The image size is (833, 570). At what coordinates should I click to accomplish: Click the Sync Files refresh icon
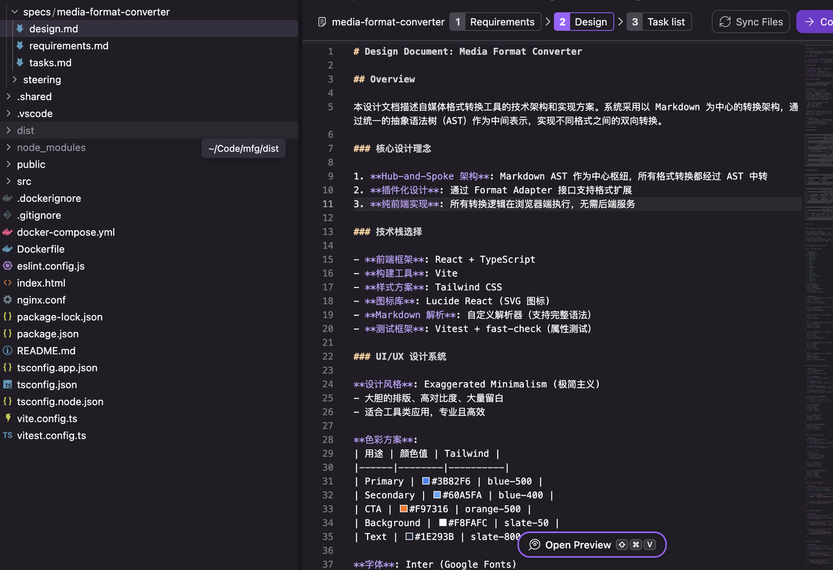point(725,21)
